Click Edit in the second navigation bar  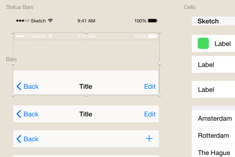[x=150, y=114]
